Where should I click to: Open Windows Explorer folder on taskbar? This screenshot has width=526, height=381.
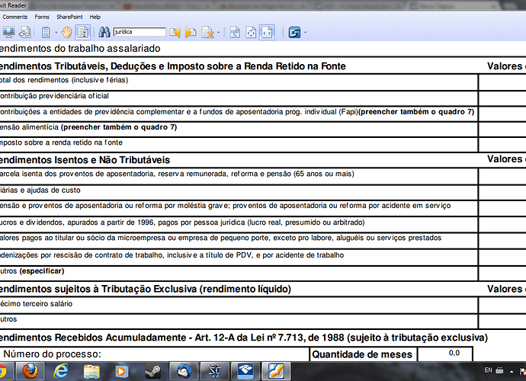click(91, 371)
